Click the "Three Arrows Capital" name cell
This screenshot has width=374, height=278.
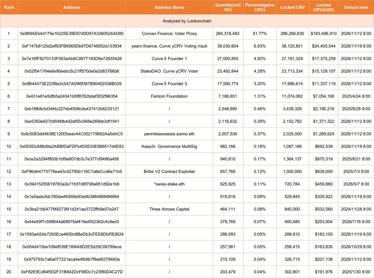pyautogui.click(x=169, y=209)
